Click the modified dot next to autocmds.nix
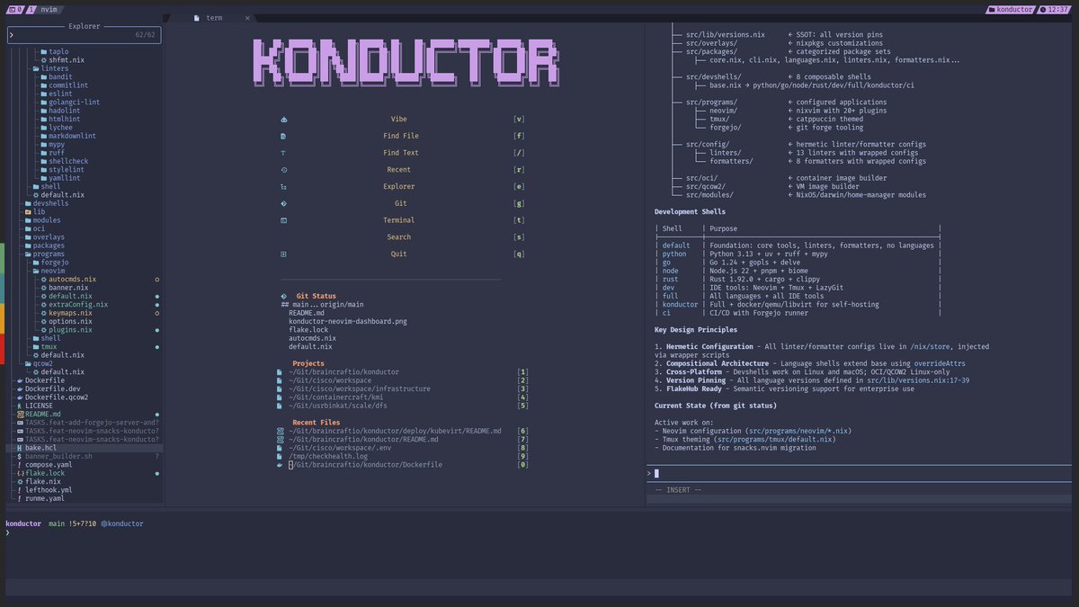Image resolution: width=1079 pixels, height=607 pixels. (x=157, y=280)
